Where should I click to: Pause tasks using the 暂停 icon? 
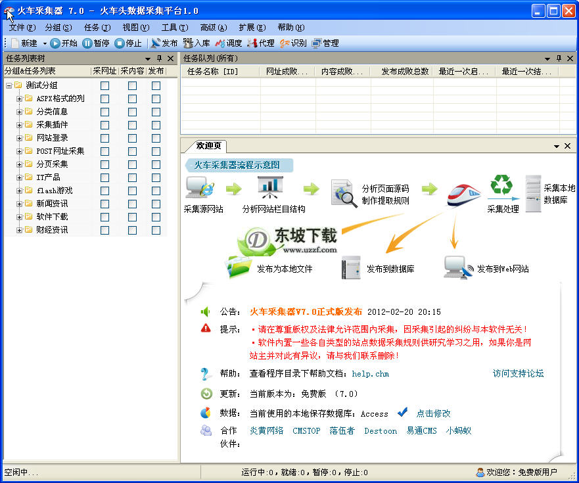click(x=87, y=43)
